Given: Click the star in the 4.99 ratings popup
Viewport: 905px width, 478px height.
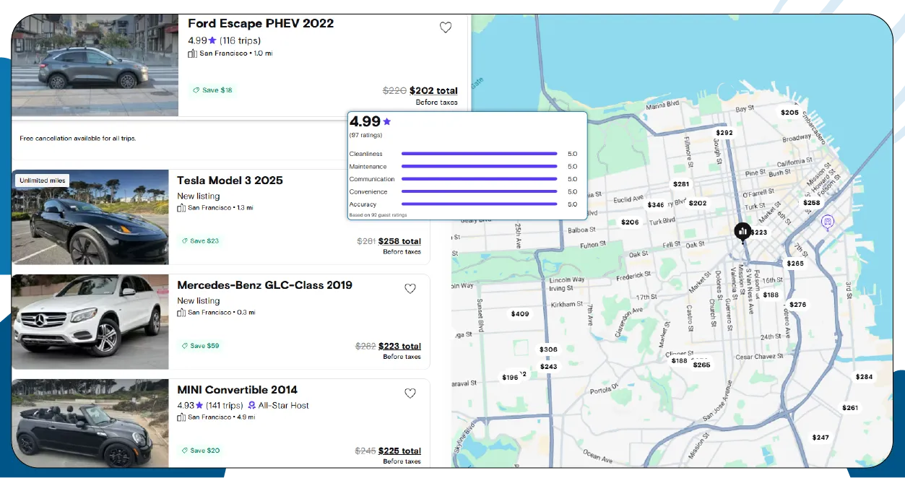Looking at the screenshot, I should 386,121.
